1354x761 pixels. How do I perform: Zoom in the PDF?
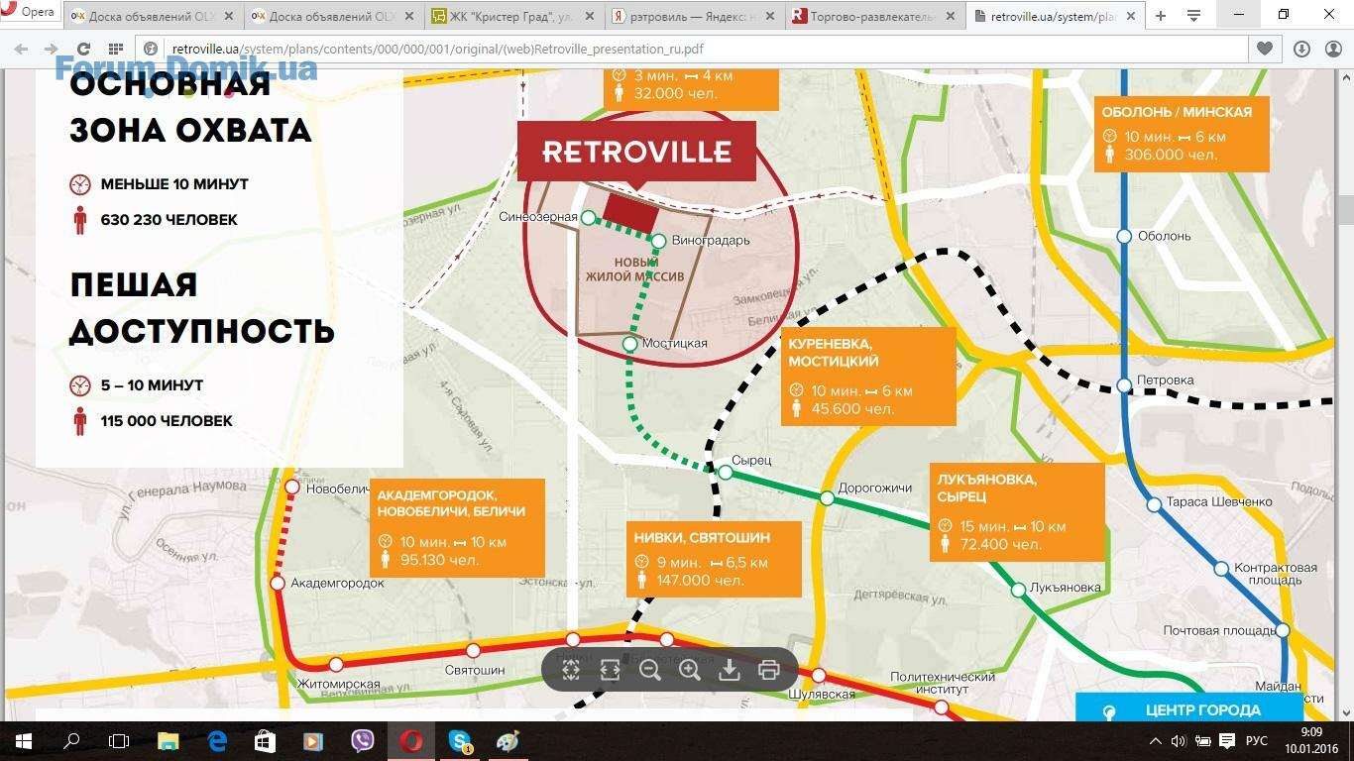point(690,670)
